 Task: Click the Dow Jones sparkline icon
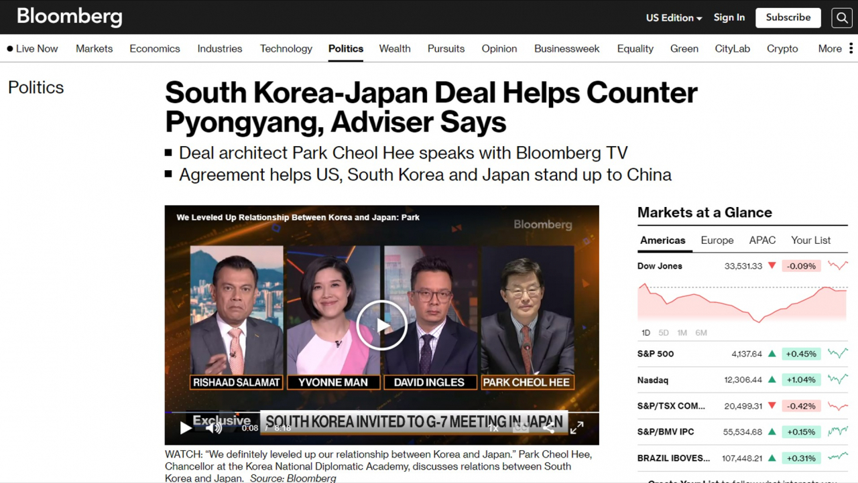click(838, 266)
